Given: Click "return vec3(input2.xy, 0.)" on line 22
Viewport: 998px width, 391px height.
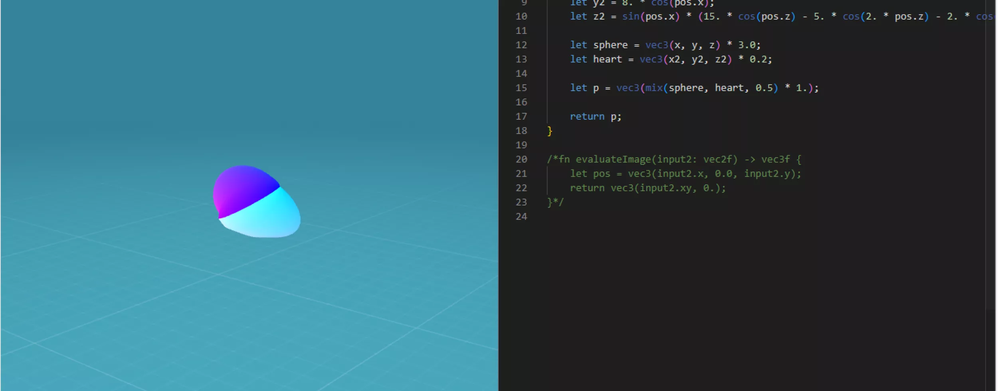Looking at the screenshot, I should (647, 188).
